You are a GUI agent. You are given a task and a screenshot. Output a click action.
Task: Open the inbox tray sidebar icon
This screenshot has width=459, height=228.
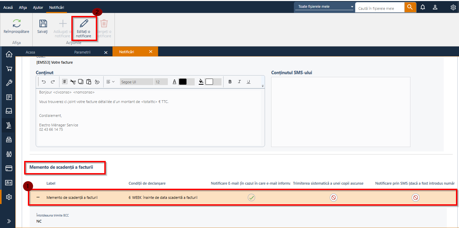tap(9, 111)
